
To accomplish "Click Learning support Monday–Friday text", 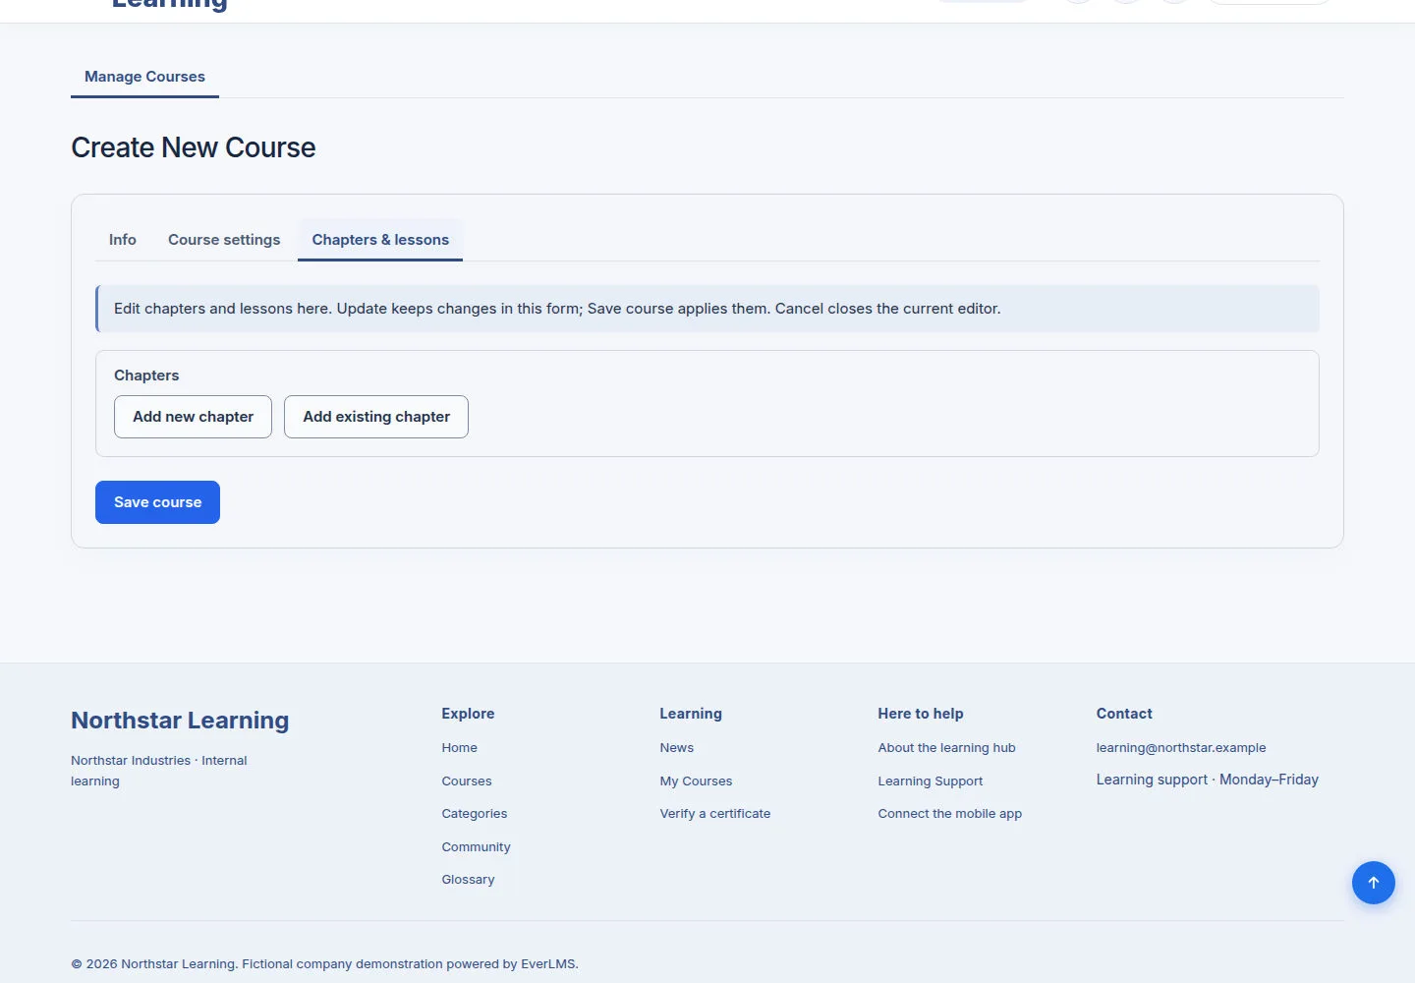I will pyautogui.click(x=1208, y=780).
